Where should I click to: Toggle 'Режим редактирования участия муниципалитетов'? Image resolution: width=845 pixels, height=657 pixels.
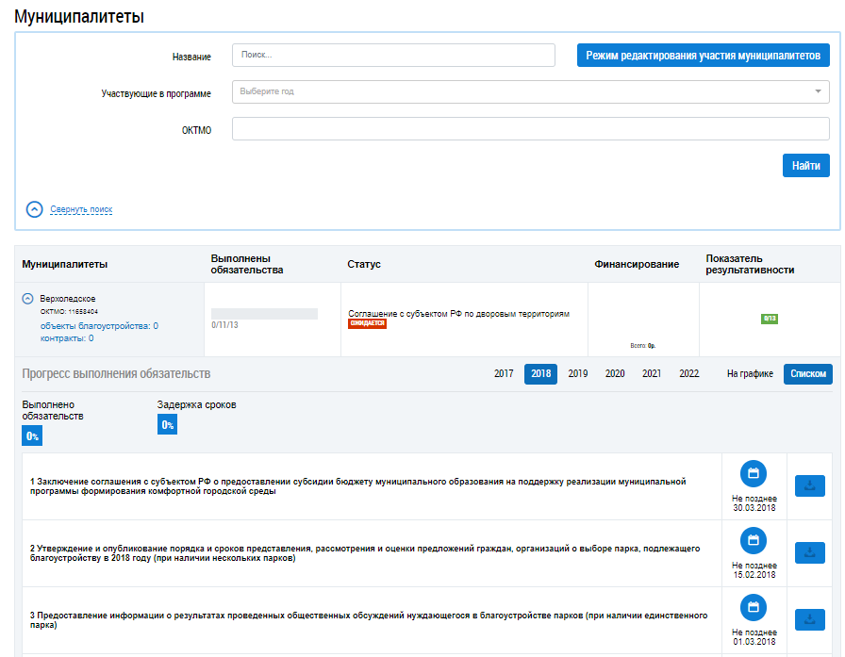703,56
